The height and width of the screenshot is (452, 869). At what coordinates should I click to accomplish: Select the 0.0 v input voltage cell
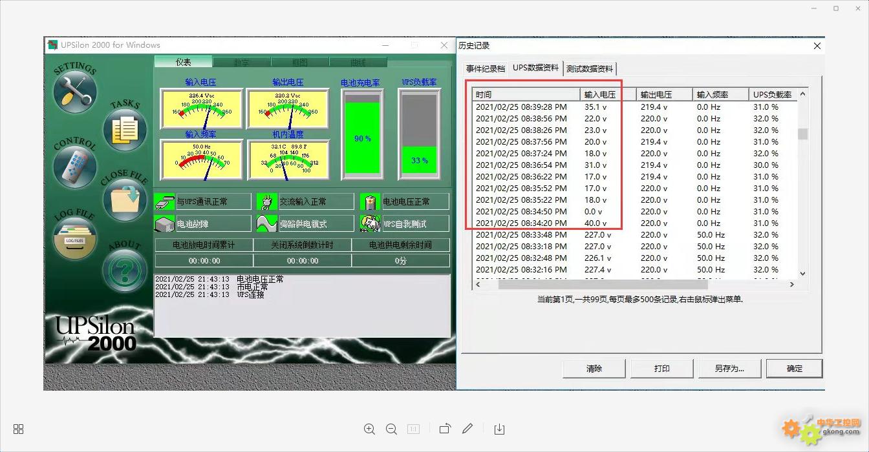pos(593,211)
